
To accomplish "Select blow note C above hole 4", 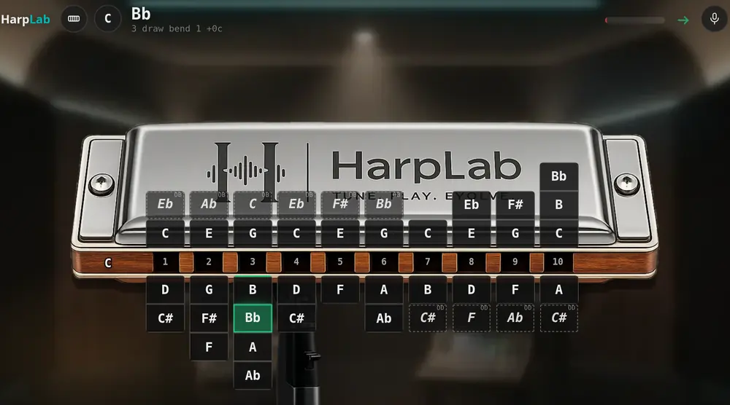I will tap(296, 233).
